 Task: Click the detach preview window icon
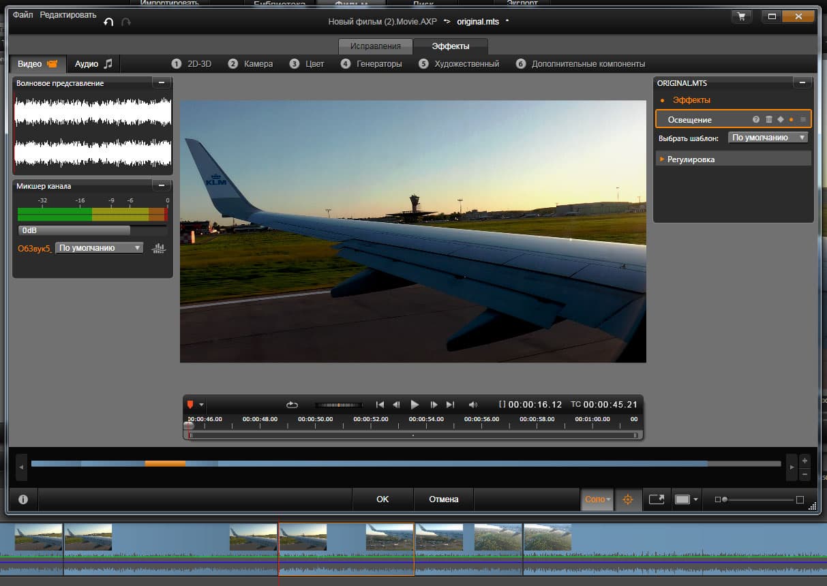tap(656, 499)
